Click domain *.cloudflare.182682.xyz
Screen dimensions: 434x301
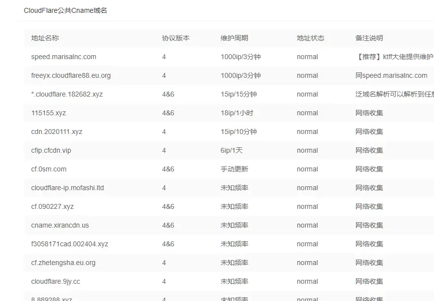[67, 94]
